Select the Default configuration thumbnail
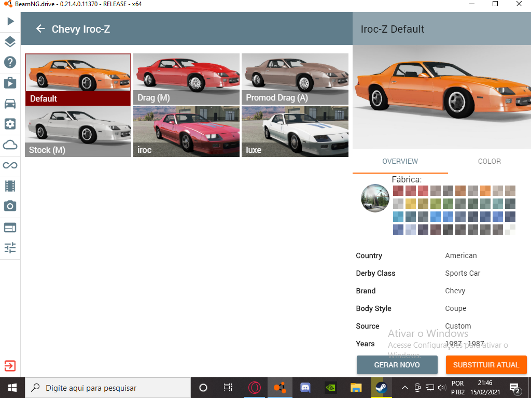Screen dimensions: 531x398 pyautogui.click(x=78, y=79)
